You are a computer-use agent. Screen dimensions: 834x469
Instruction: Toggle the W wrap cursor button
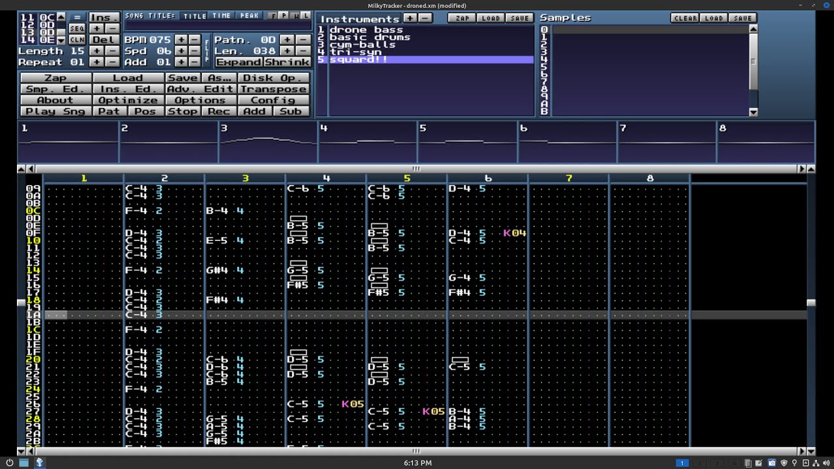pyautogui.click(x=295, y=16)
